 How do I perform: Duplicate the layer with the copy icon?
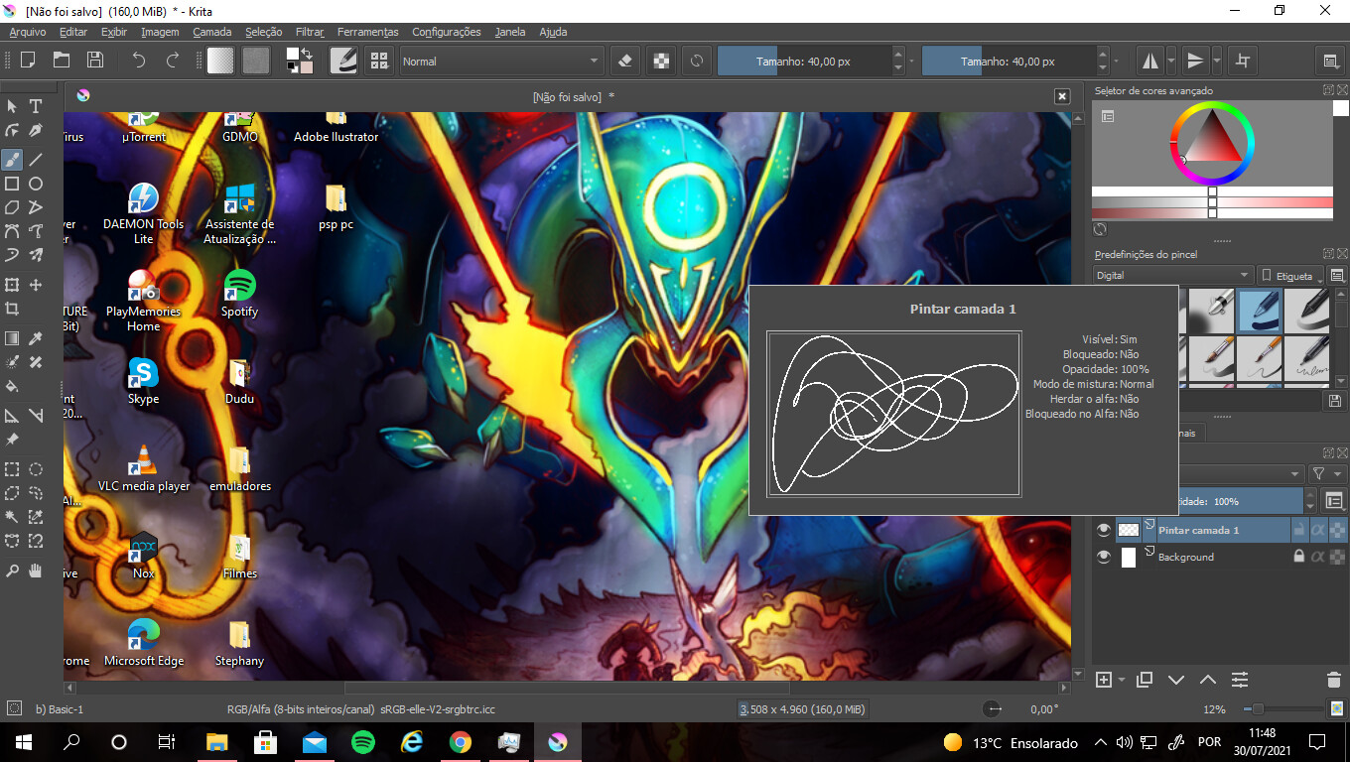click(x=1145, y=680)
